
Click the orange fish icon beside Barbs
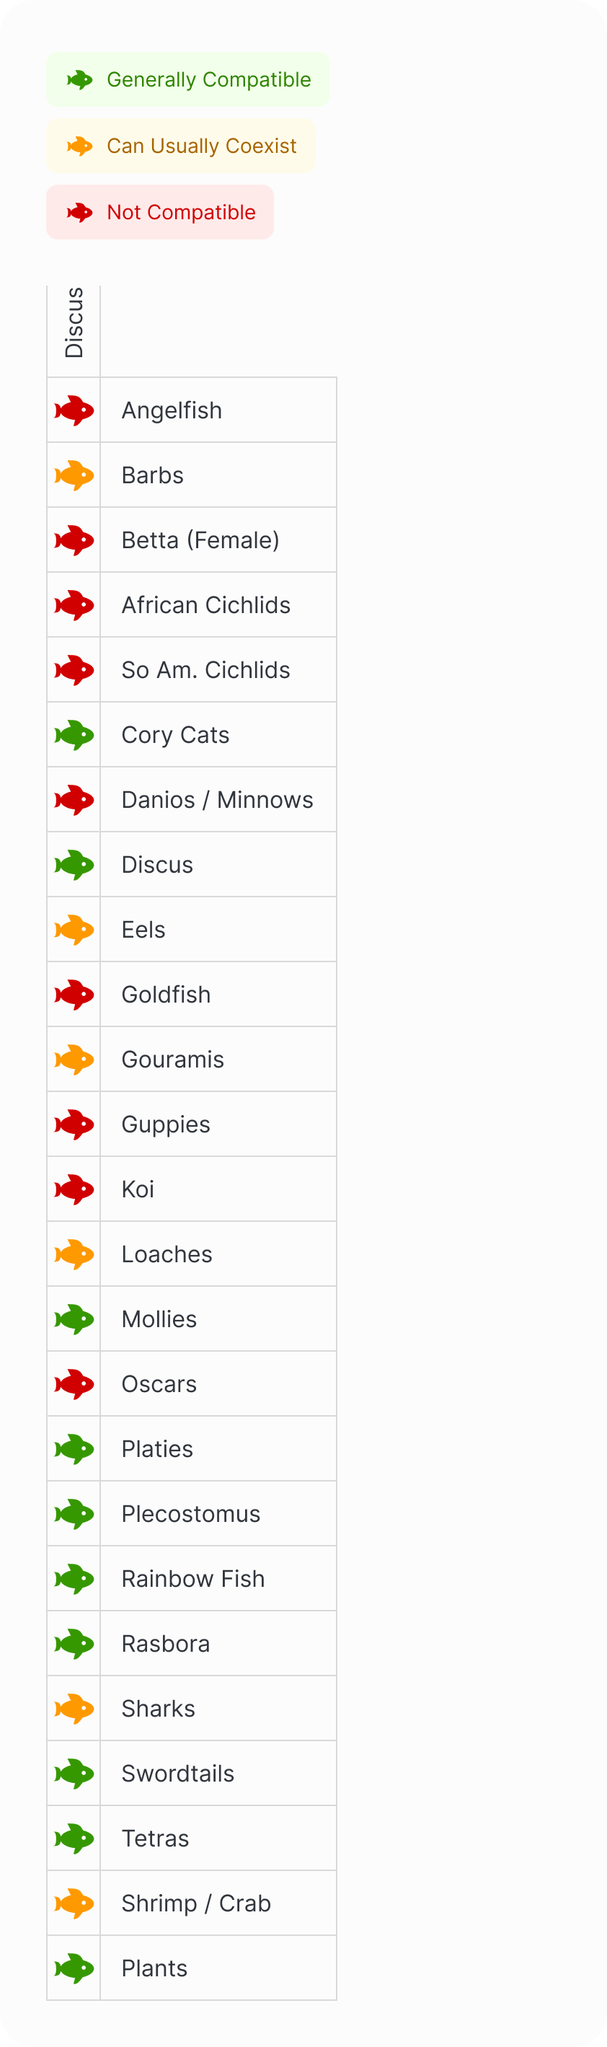point(74,475)
